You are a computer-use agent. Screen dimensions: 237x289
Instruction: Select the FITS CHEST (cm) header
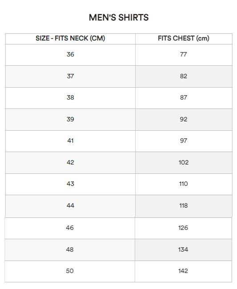pos(184,38)
